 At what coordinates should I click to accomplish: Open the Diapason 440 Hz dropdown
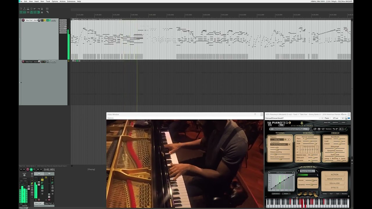278,140
